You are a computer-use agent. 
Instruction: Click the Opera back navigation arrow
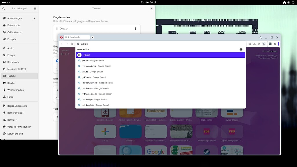pos(61,44)
